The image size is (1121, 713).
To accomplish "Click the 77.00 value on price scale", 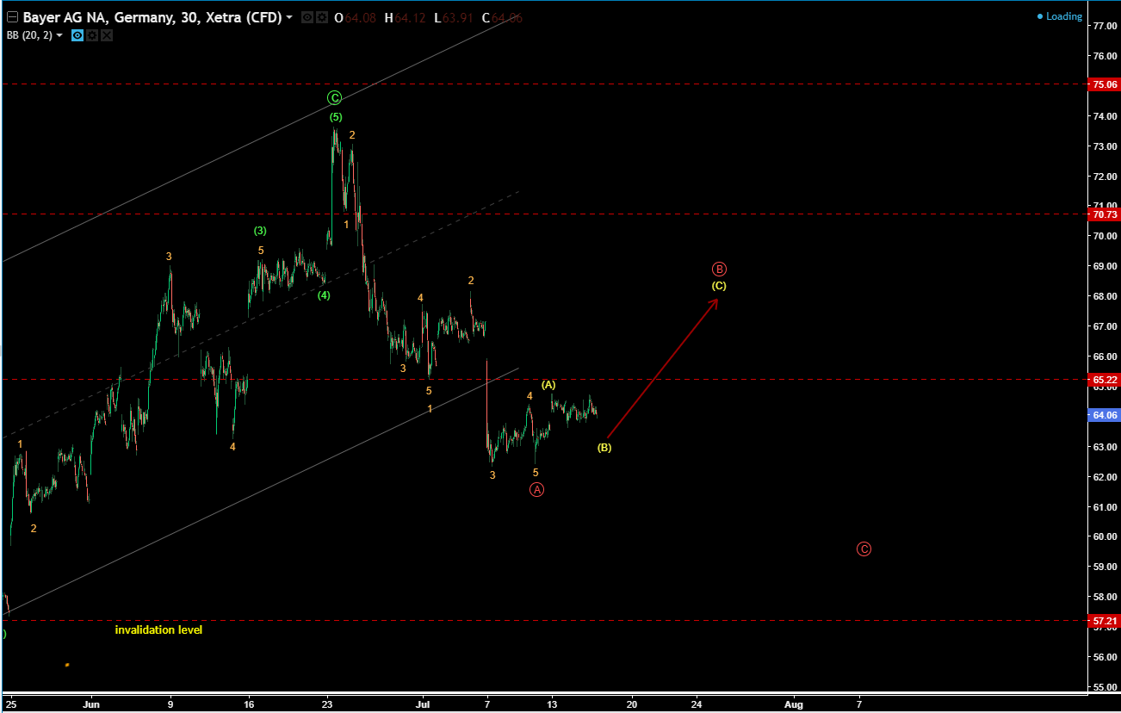I will point(1106,26).
